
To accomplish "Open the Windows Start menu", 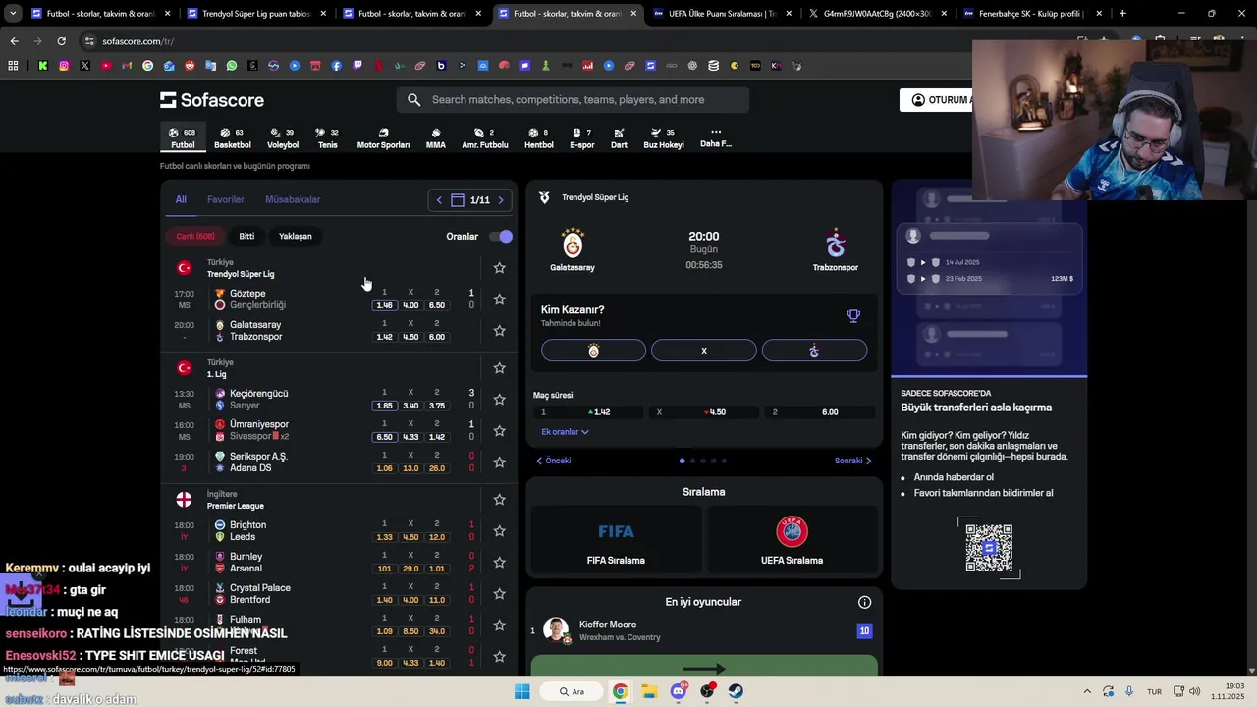I will pyautogui.click(x=522, y=691).
